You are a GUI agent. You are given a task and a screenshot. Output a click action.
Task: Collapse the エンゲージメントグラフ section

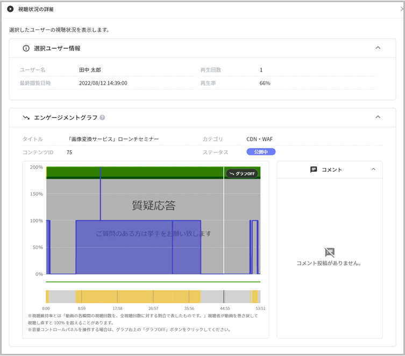(x=378, y=117)
